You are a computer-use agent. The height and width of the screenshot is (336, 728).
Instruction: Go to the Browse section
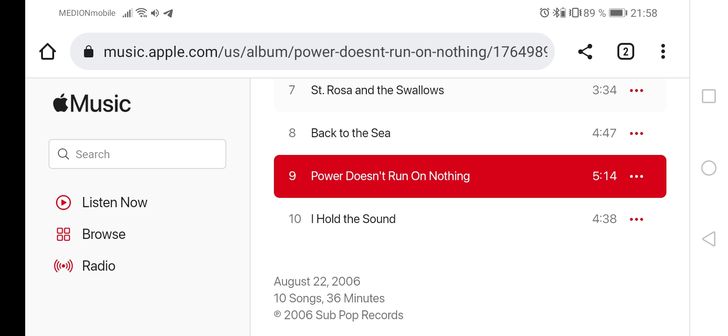pyautogui.click(x=104, y=234)
